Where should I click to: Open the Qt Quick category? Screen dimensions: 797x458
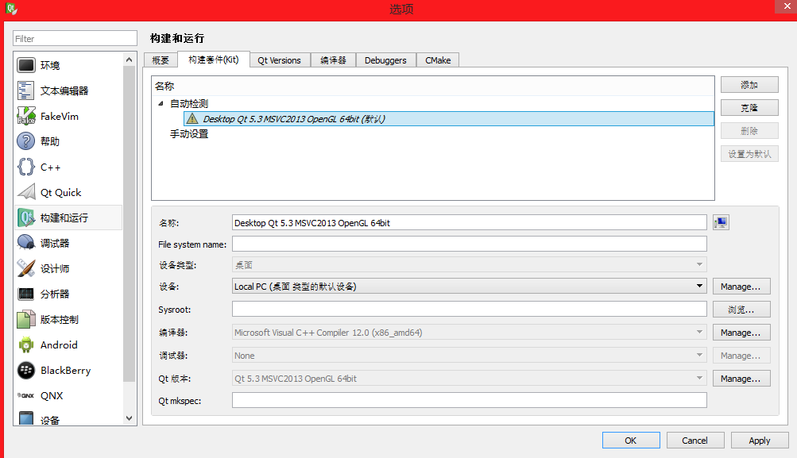[x=68, y=192]
